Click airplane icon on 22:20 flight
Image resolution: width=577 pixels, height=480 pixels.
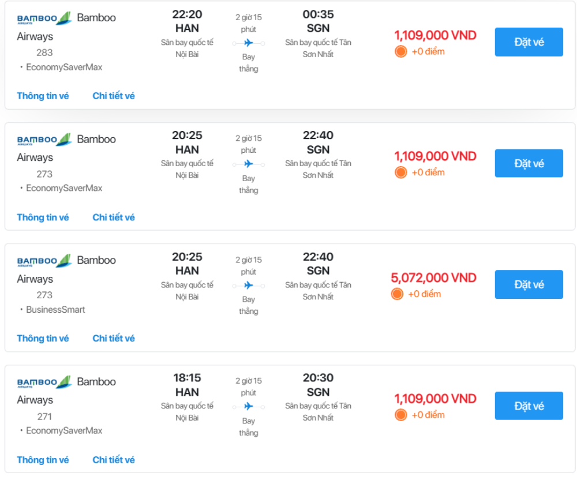click(x=249, y=43)
